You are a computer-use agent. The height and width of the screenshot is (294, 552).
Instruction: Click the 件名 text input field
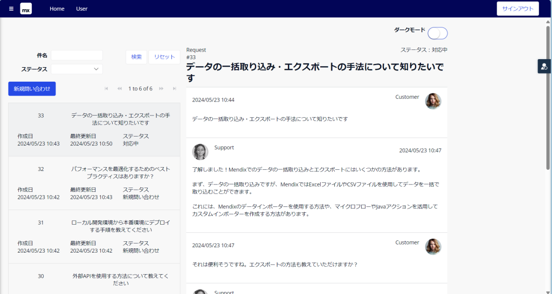coord(77,55)
